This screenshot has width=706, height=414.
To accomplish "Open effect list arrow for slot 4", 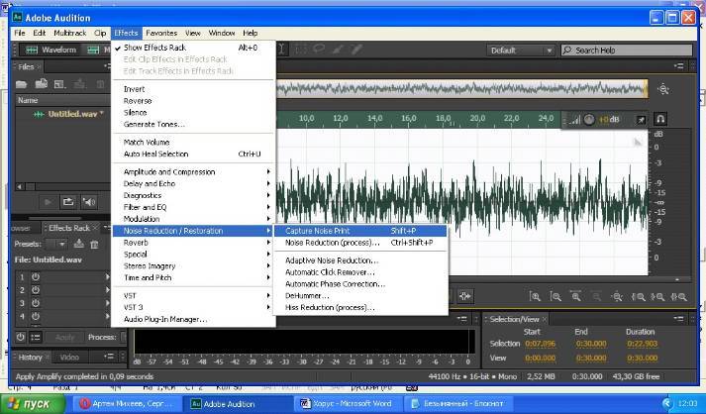I will point(107,316).
